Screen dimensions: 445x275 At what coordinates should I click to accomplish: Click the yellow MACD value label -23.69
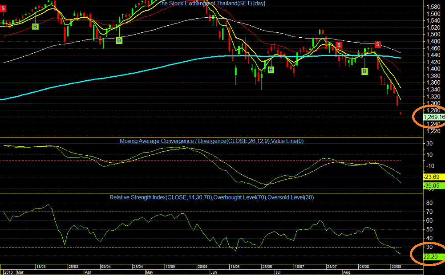[434, 177]
